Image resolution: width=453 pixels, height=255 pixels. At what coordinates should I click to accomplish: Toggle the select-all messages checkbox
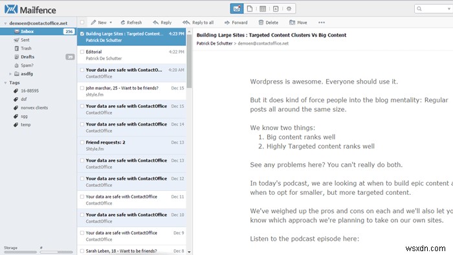click(x=82, y=22)
